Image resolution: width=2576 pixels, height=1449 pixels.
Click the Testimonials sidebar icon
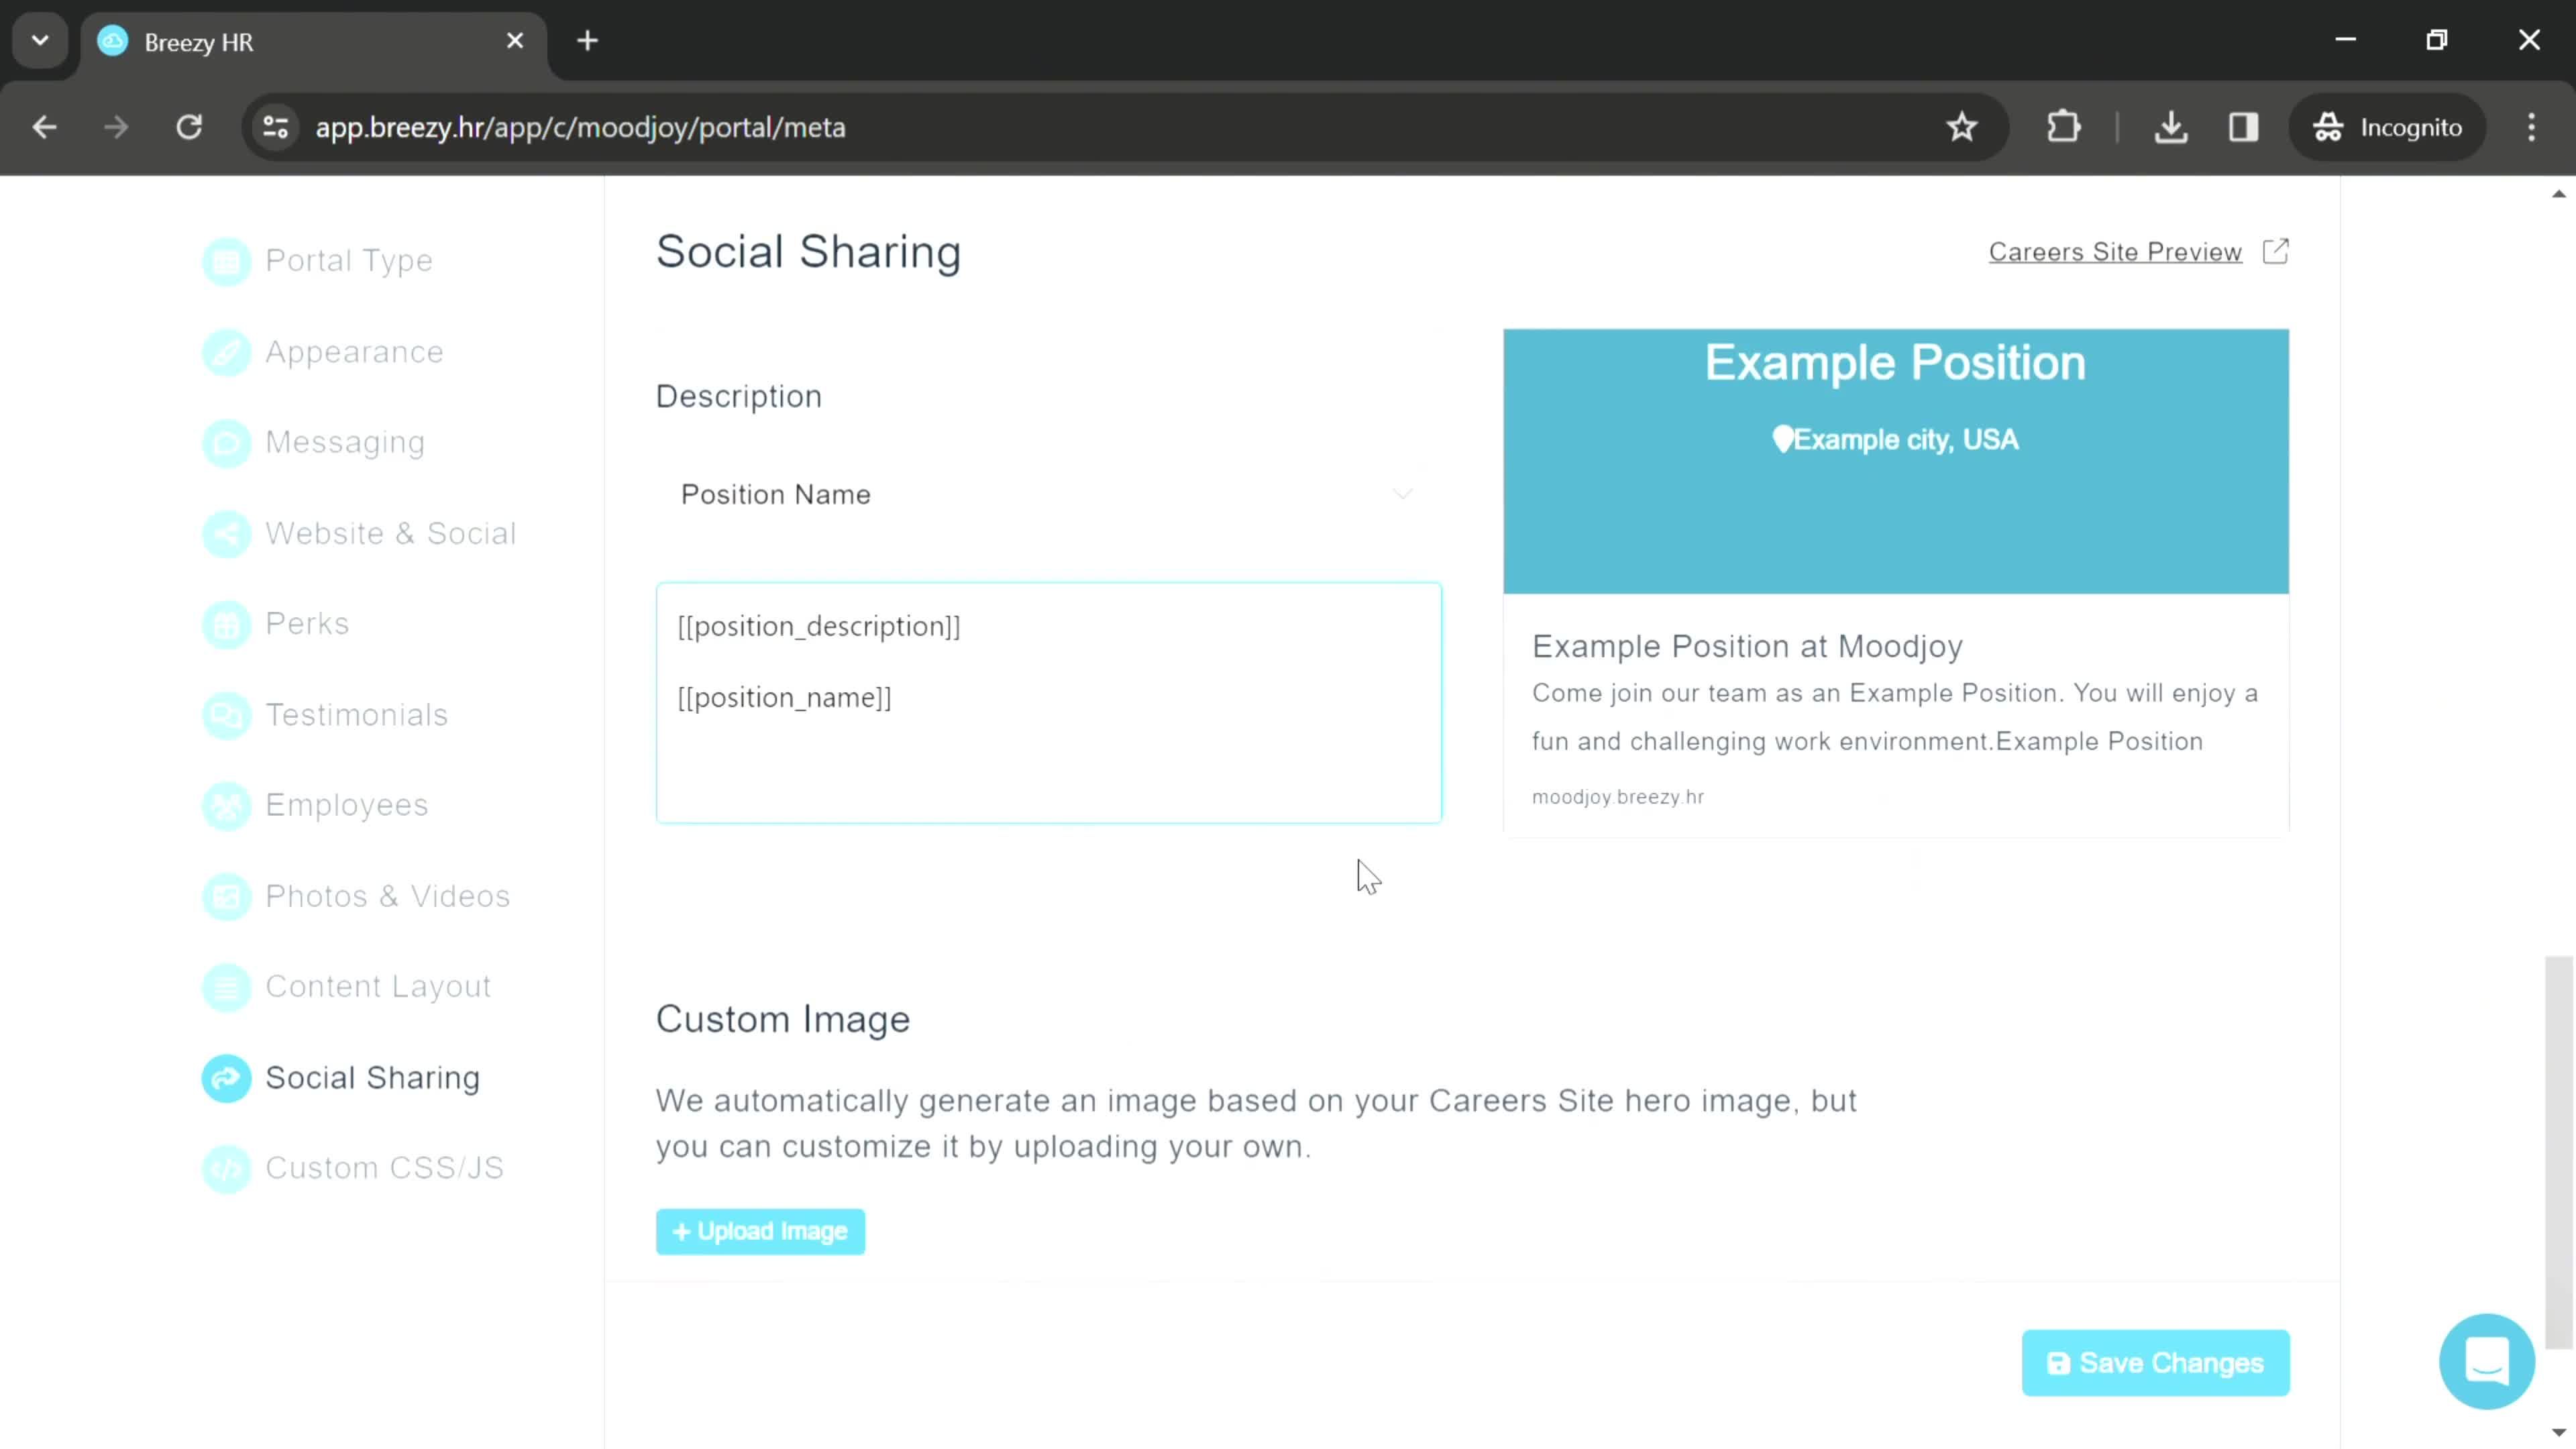(x=227, y=714)
